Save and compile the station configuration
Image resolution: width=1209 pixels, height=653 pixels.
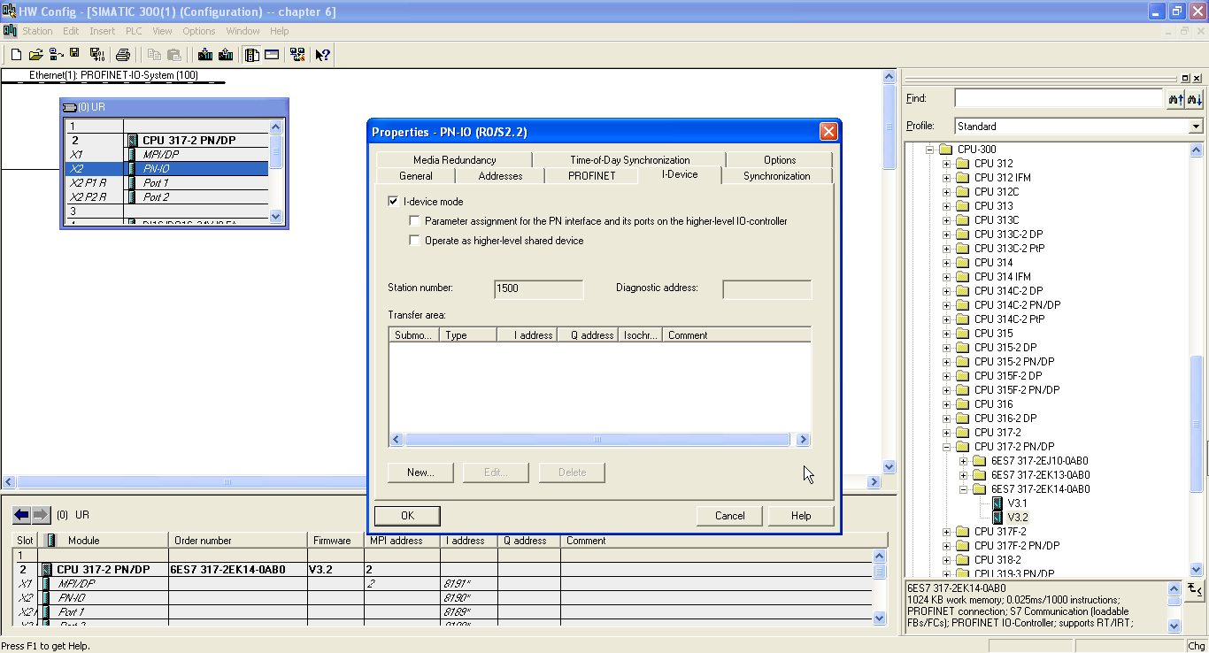(96, 54)
